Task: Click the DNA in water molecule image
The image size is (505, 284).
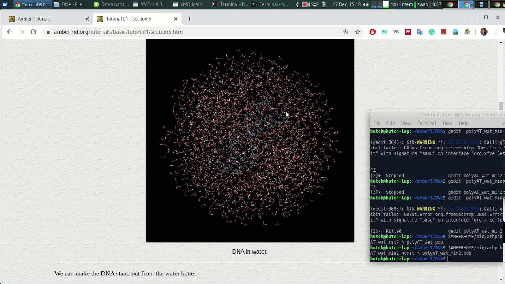Action: tap(250, 141)
